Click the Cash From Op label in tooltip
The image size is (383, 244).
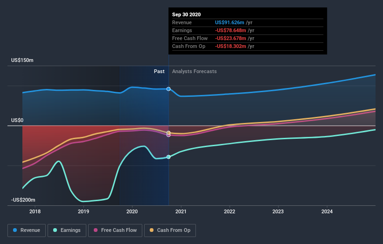tap(189, 46)
